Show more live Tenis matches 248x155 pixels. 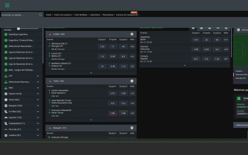pyautogui.click(x=91, y=120)
